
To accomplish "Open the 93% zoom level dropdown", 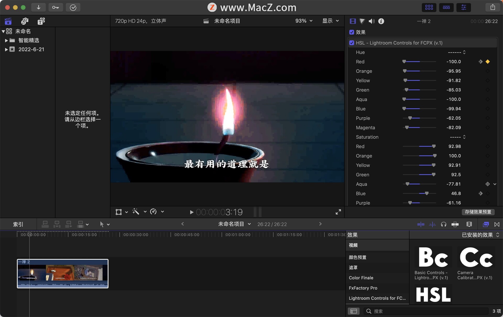I will point(304,21).
